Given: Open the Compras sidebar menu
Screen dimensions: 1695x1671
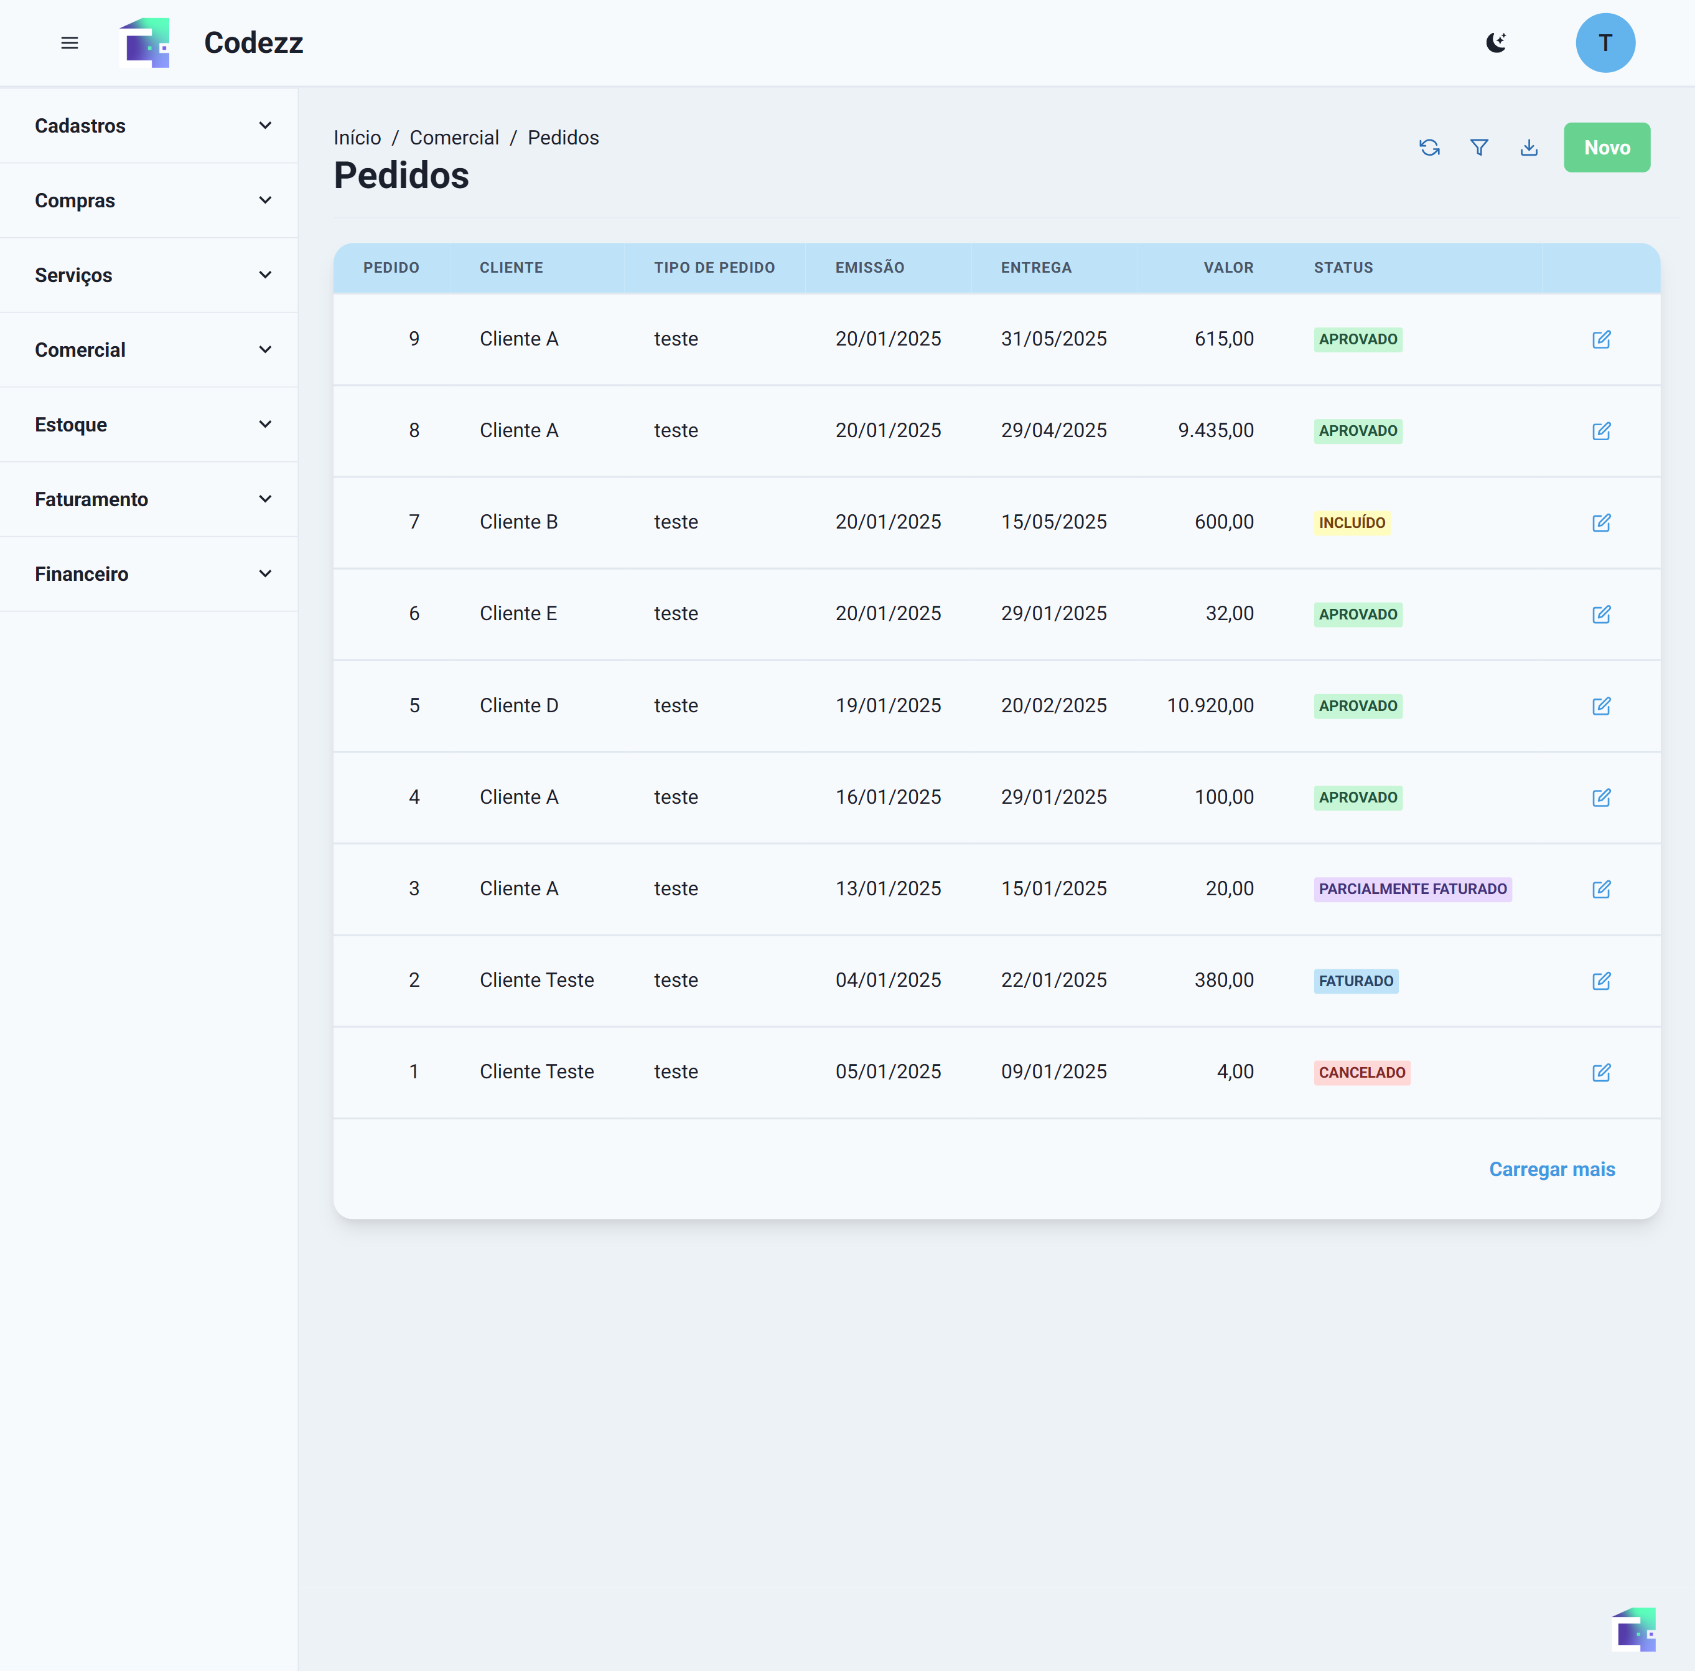Looking at the screenshot, I should [x=149, y=200].
